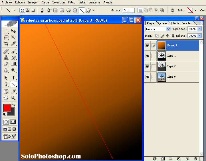
Task: Open the Normal blend mode dropdown
Action: (158, 29)
